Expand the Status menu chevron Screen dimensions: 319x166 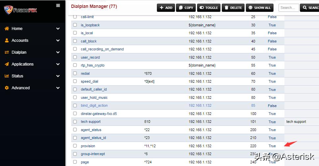(x=58, y=76)
